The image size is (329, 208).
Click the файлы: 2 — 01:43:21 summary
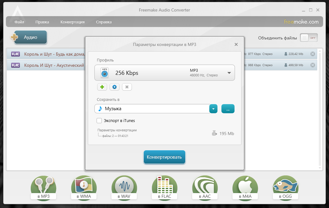coord(115,136)
